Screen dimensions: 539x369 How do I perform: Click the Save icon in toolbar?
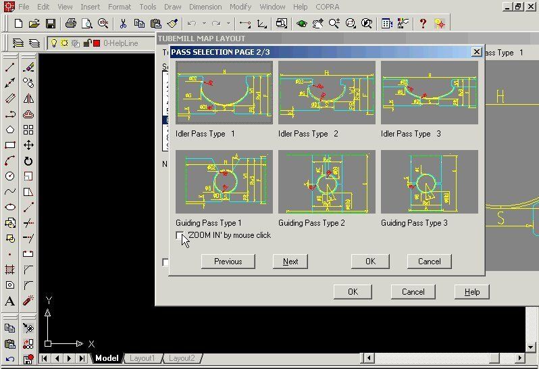coord(51,24)
